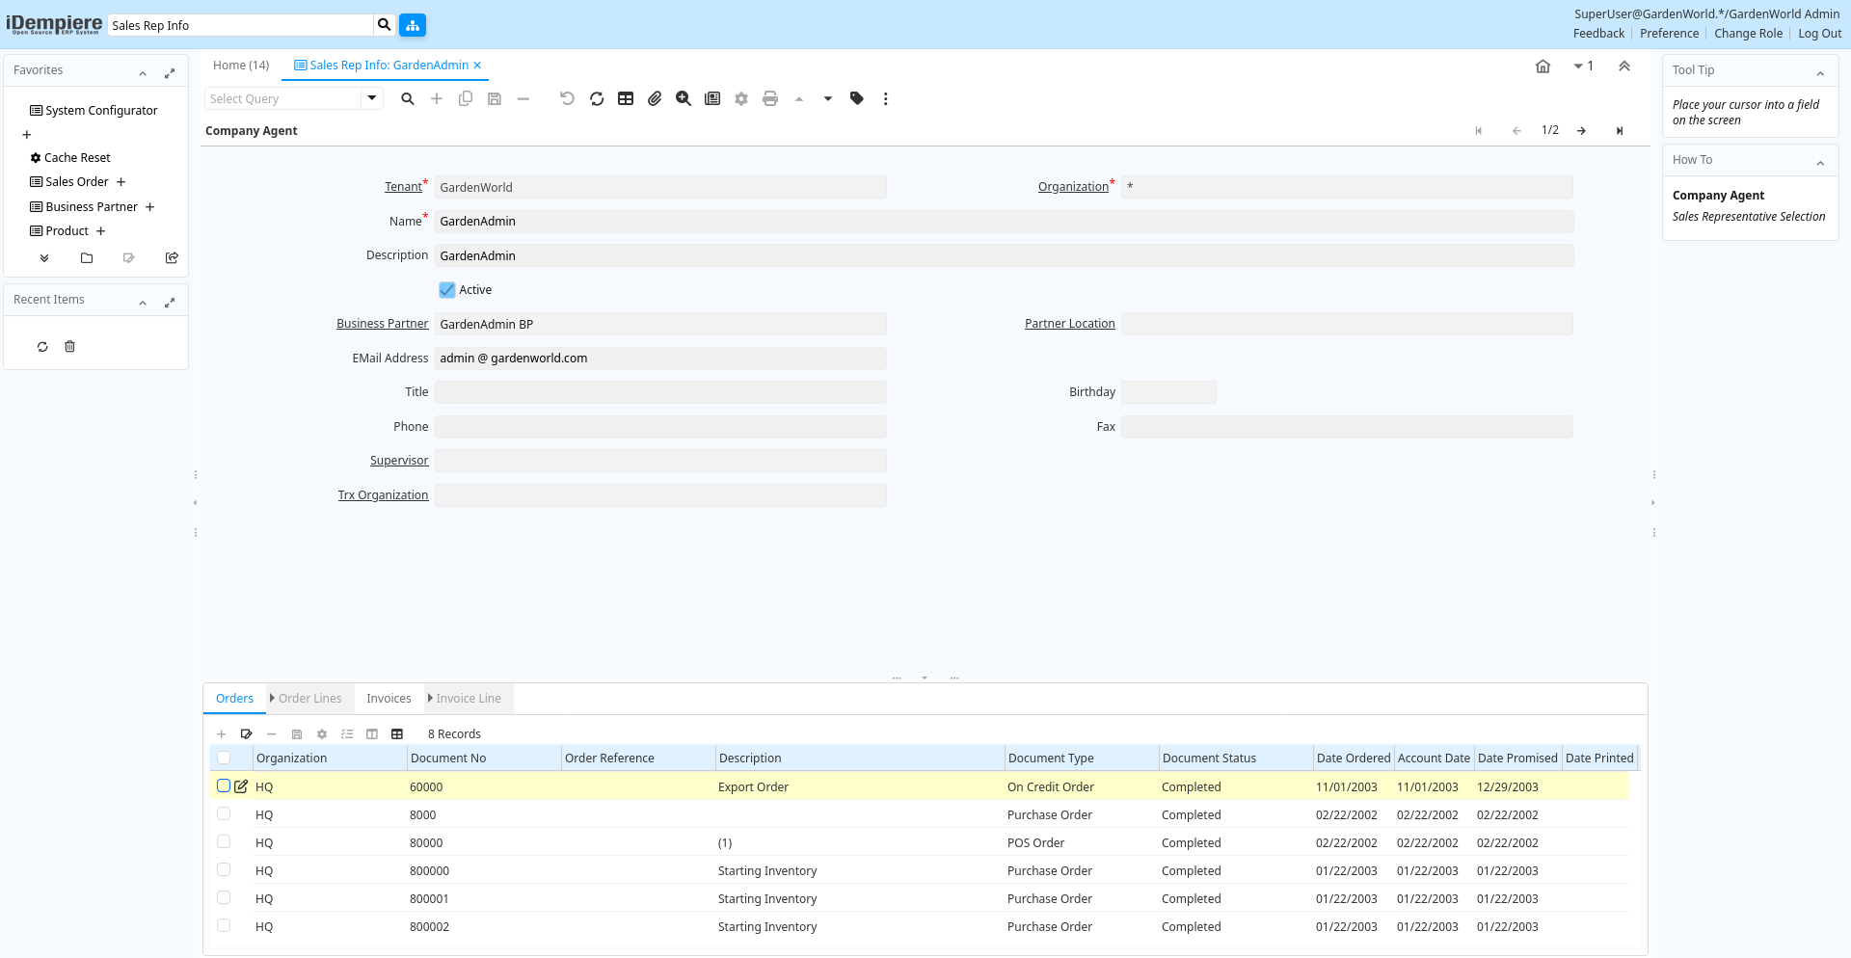Image resolution: width=1851 pixels, height=958 pixels.
Task: Click the Find Record magnifier icon
Action: tap(408, 98)
